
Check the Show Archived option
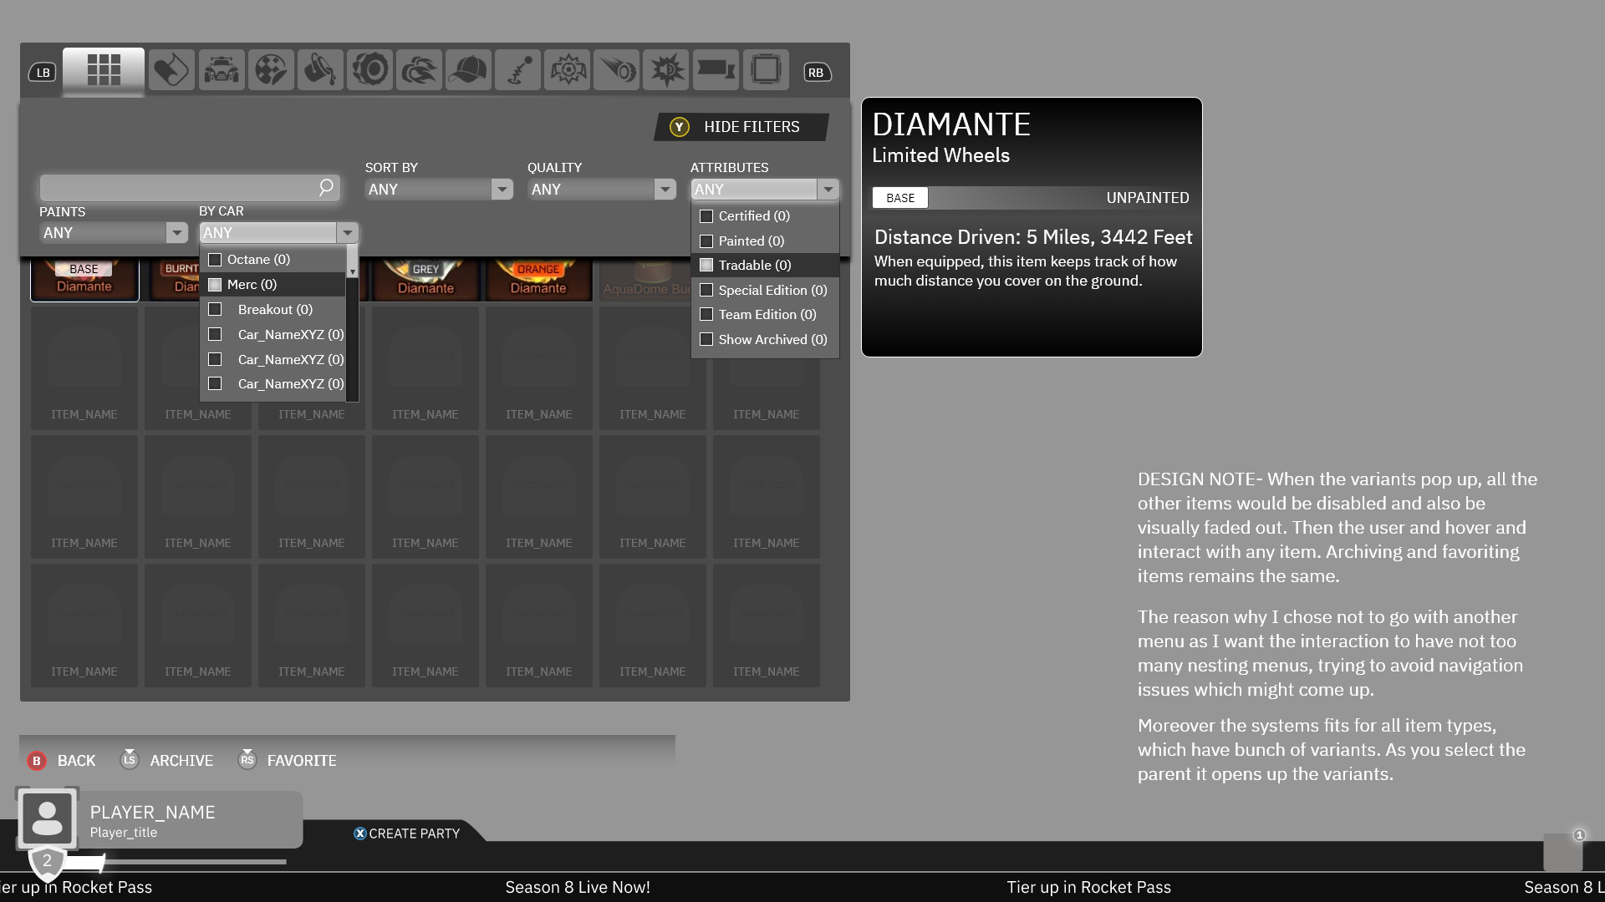706,340
